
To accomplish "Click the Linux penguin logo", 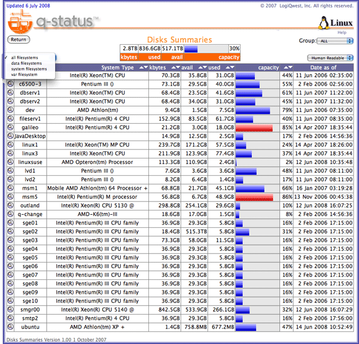I will [323, 23].
